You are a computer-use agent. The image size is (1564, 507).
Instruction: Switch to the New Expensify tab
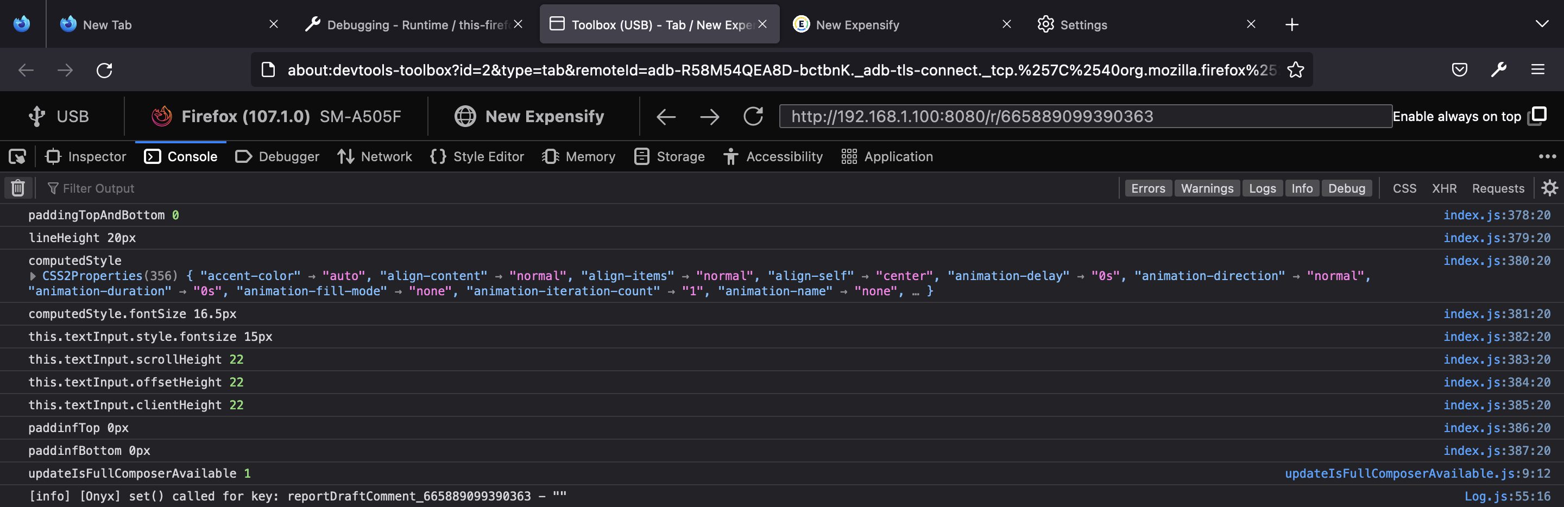point(857,24)
